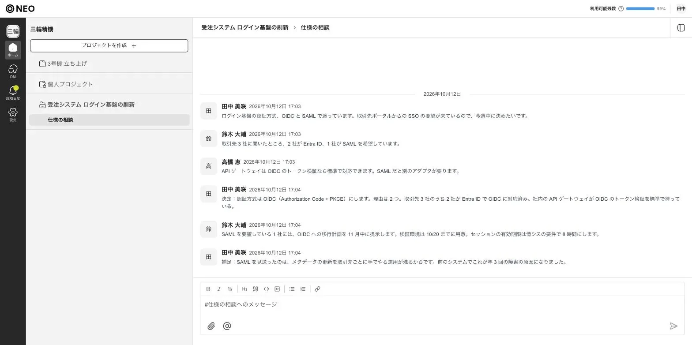The image size is (692, 345).
Task: Click the 田中 美咲 avatar on the 決定 message
Action: point(209,194)
